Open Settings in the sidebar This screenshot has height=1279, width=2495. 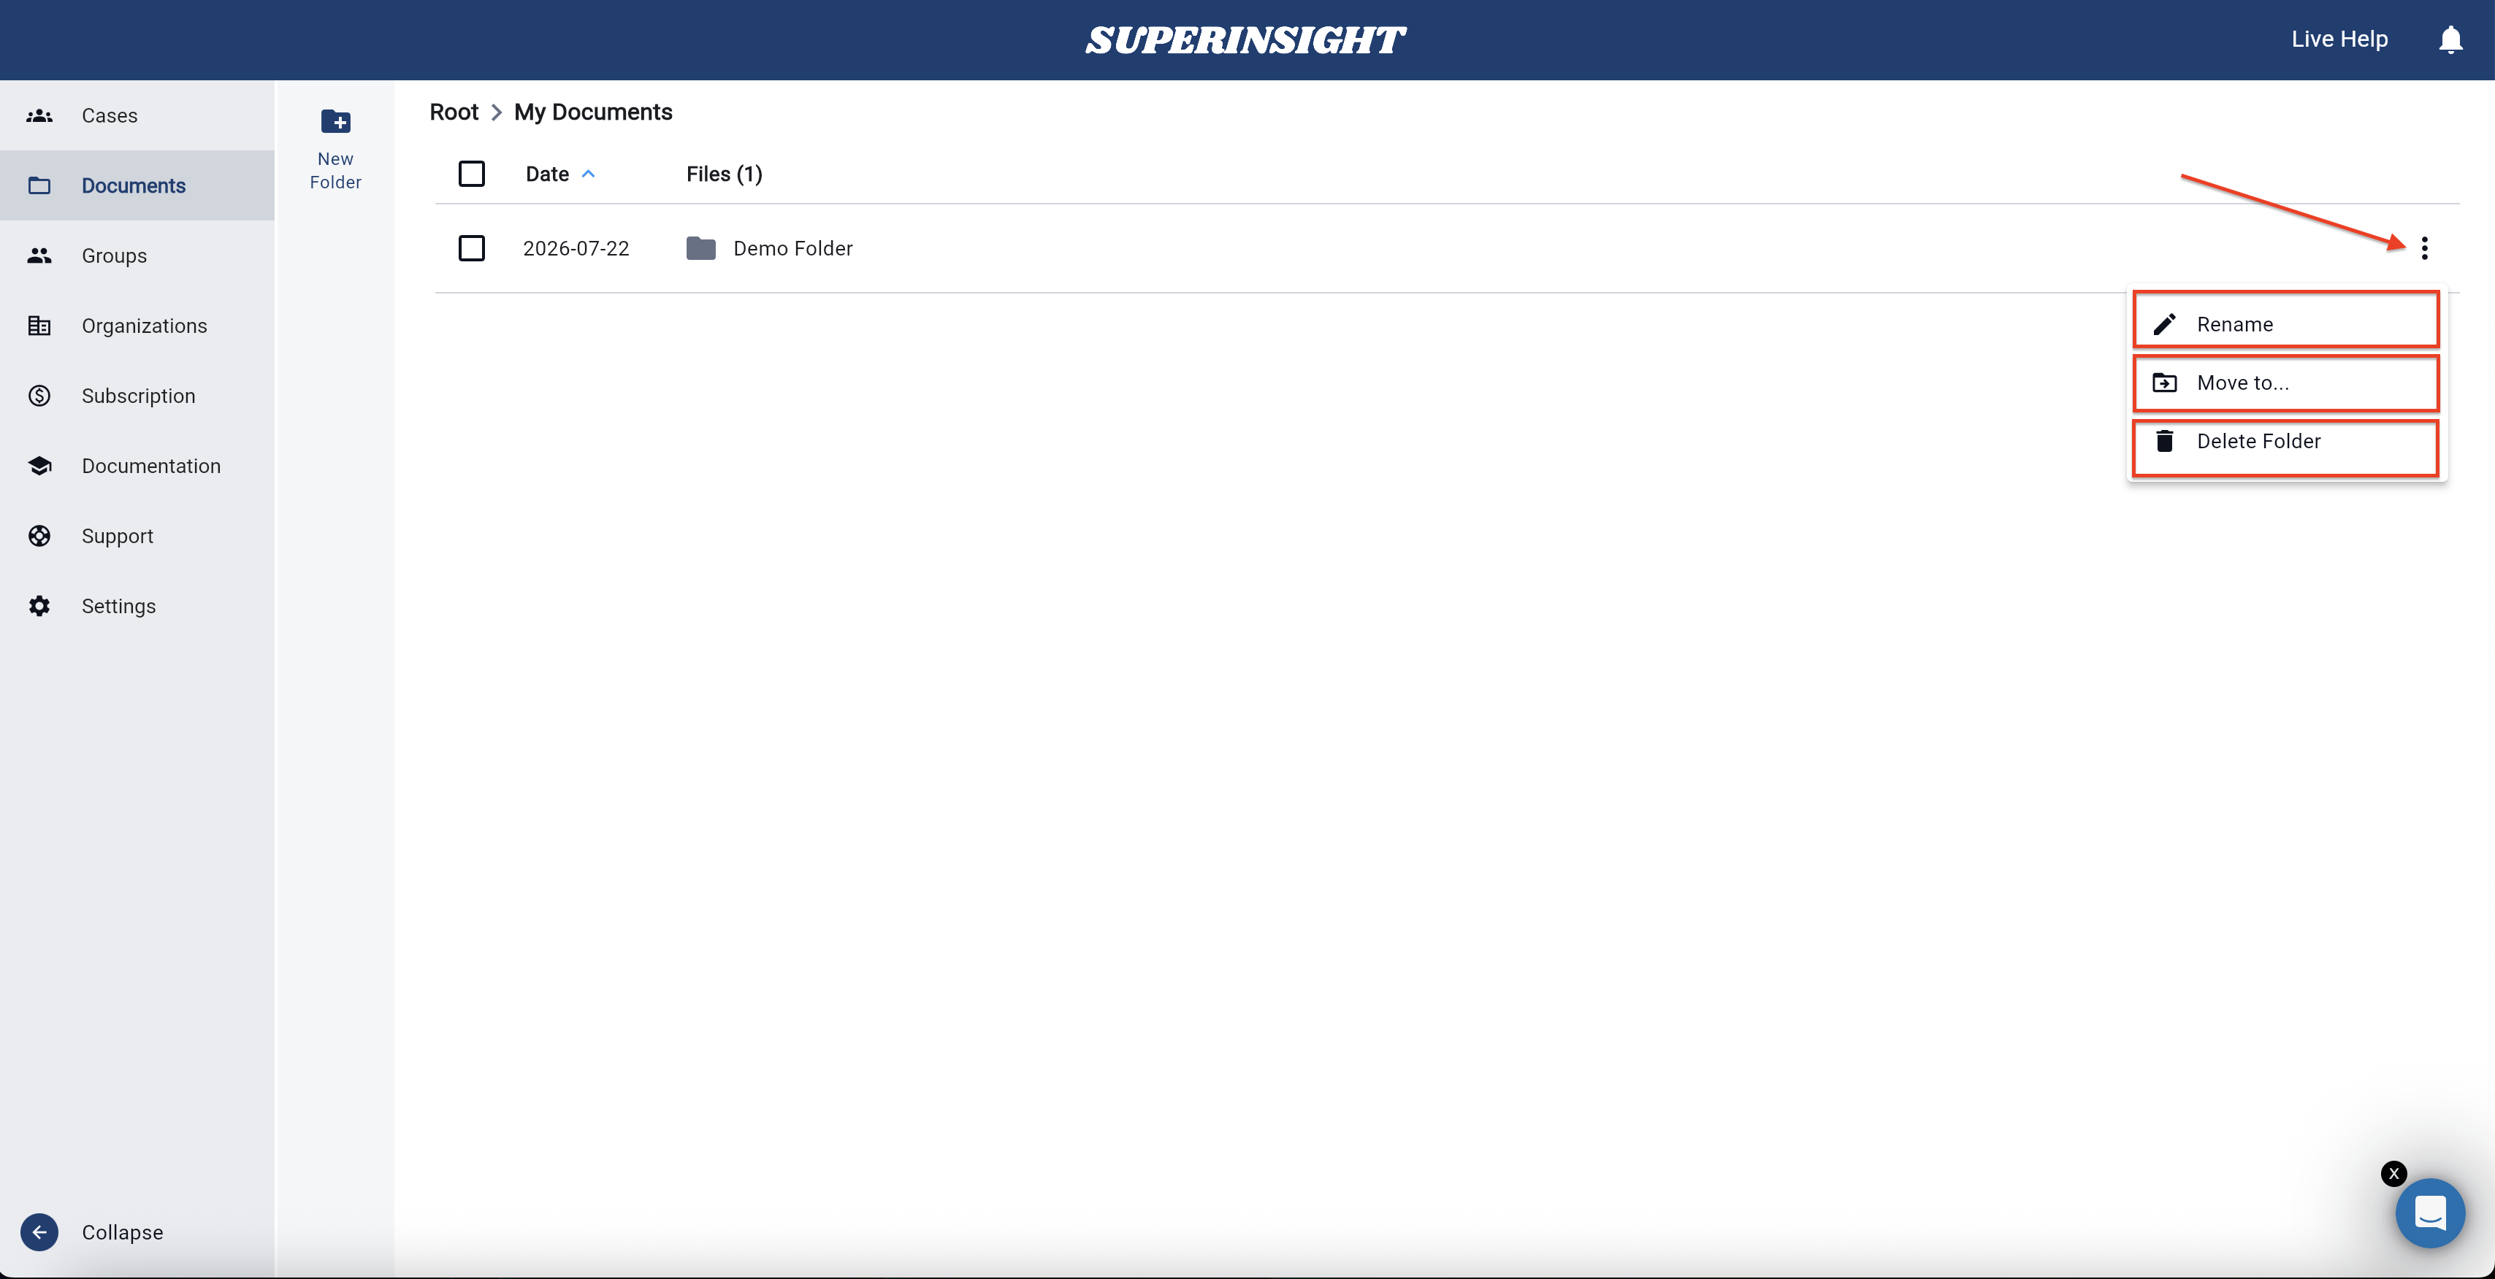tap(137, 606)
